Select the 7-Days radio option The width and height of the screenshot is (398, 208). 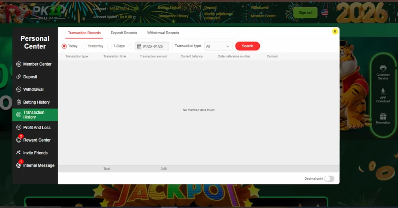(x=110, y=46)
